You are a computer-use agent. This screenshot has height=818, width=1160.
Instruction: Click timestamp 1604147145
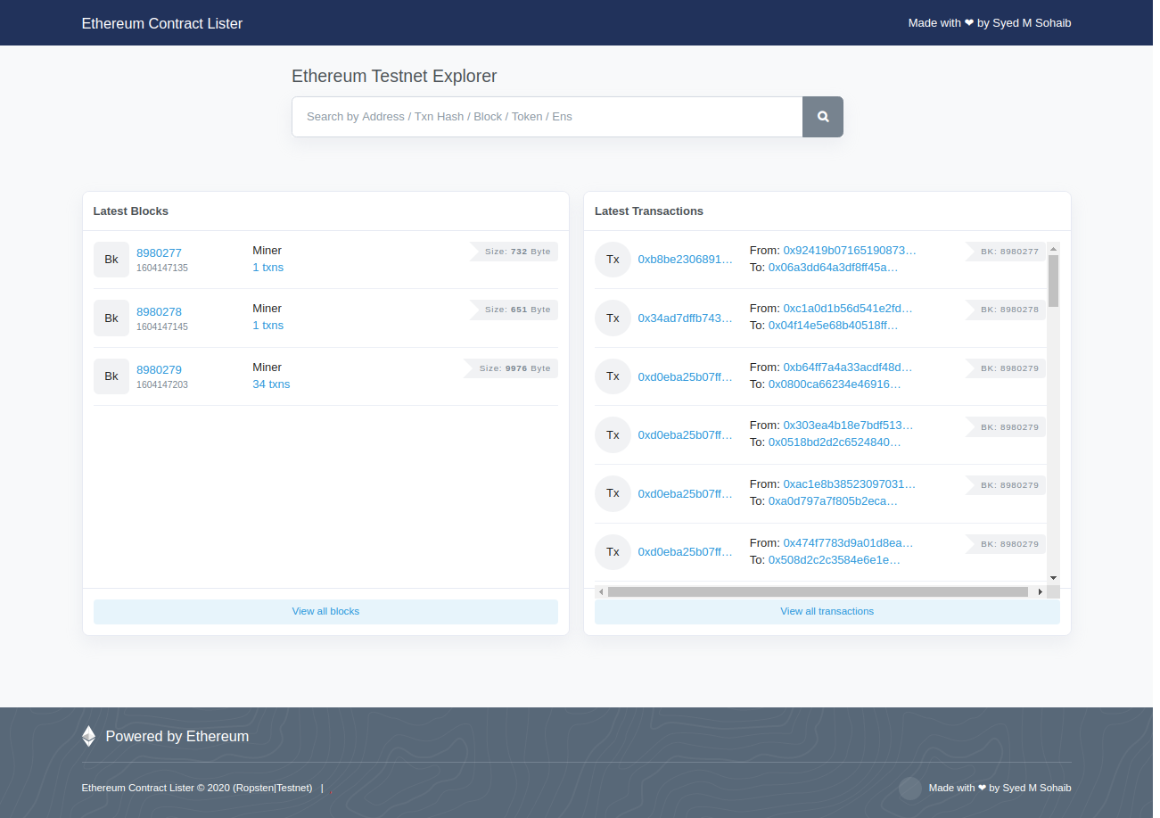(162, 326)
